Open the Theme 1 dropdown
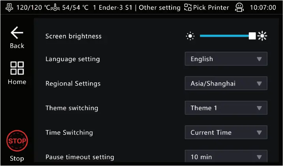 pyautogui.click(x=226, y=108)
